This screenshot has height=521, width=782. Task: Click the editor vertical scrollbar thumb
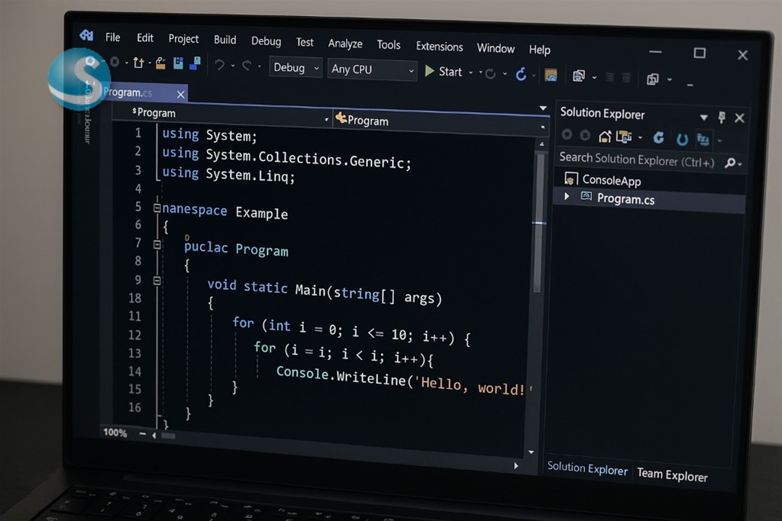coord(538,221)
